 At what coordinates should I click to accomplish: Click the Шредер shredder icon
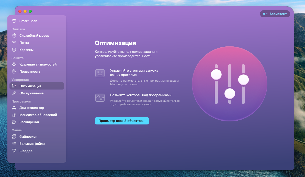(14, 151)
